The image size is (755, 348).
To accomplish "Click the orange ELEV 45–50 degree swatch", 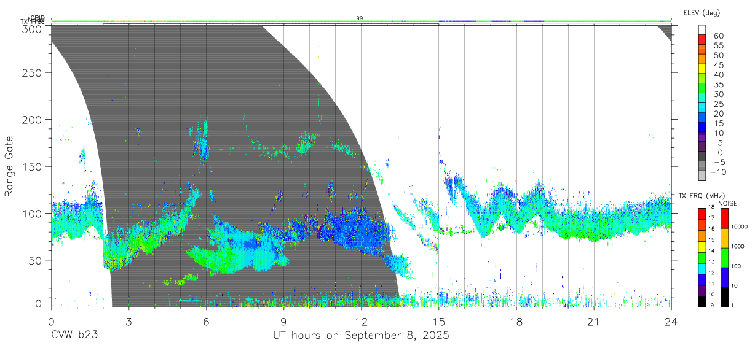I will tap(702, 59).
